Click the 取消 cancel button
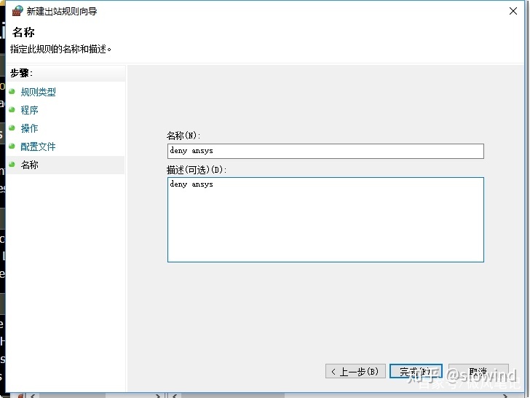This screenshot has height=398, width=530. point(478,371)
